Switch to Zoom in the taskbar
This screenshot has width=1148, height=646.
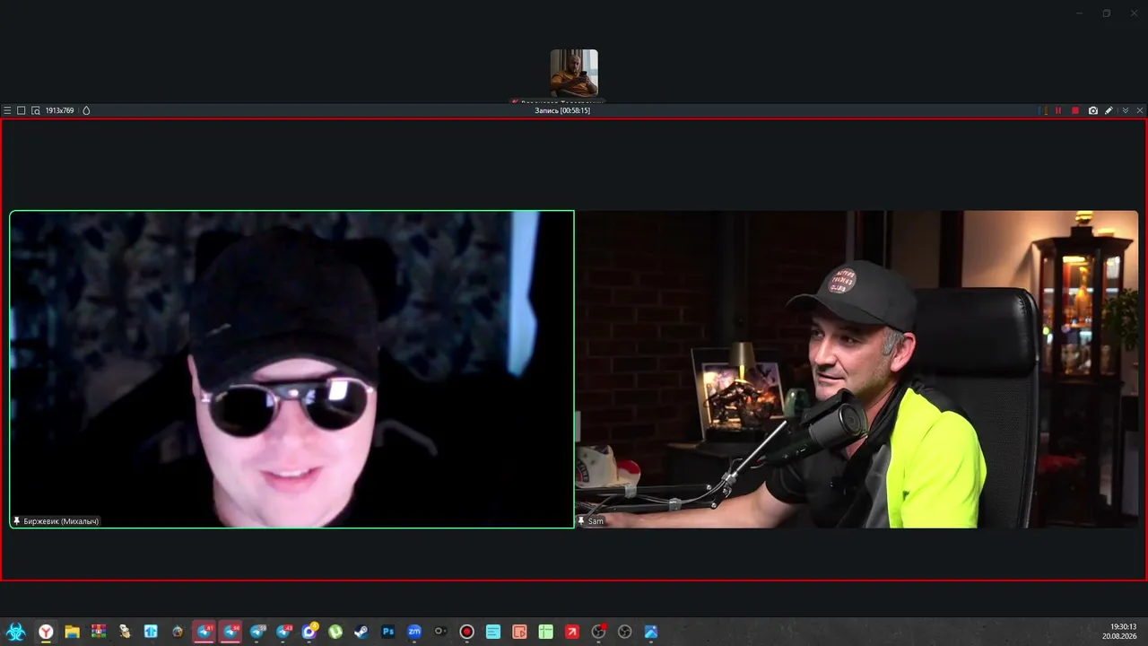coord(414,632)
